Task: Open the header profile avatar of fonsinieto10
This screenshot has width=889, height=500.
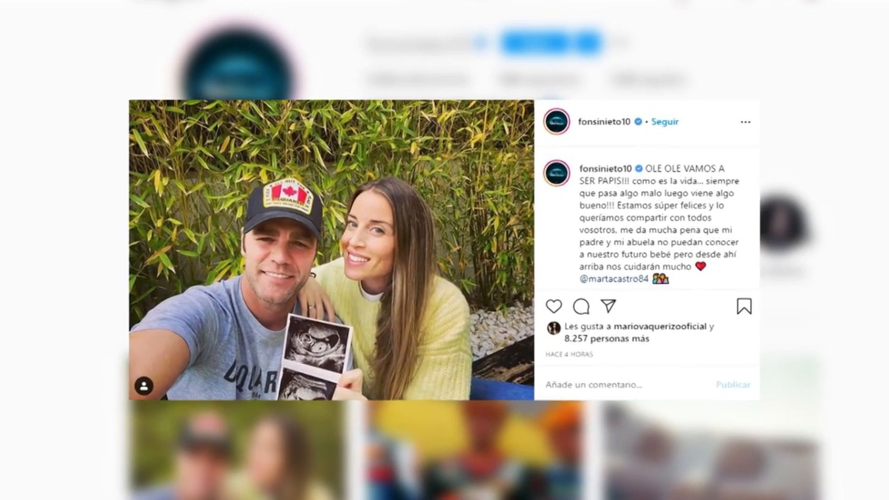Action: click(557, 122)
